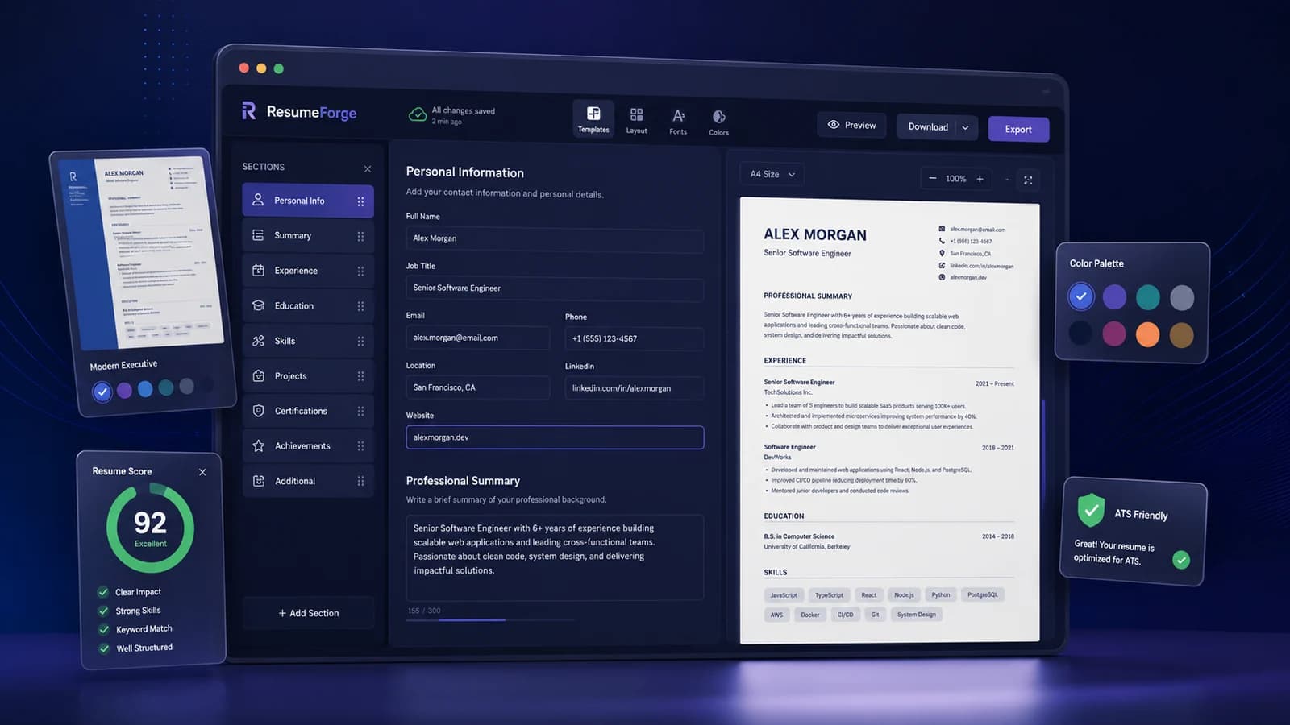Image resolution: width=1290 pixels, height=725 pixels.
Task: Click the 92 resume score gauge
Action: click(150, 528)
